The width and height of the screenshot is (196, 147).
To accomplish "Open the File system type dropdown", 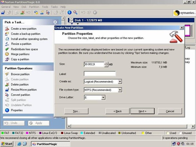I will coord(120,90).
